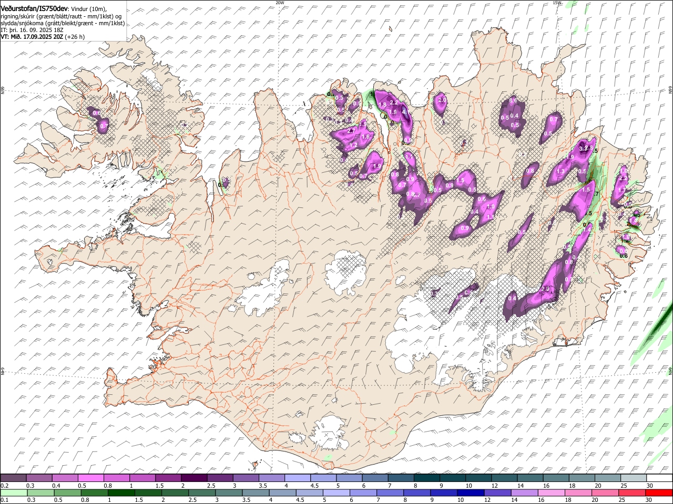The image size is (673, 504).
Task: Select bottom-row swatch between 2 and 2.5
Action: click(x=175, y=492)
